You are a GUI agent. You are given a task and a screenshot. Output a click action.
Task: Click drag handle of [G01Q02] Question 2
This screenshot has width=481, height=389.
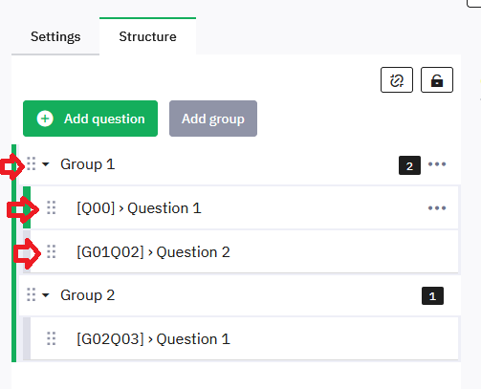(x=52, y=251)
